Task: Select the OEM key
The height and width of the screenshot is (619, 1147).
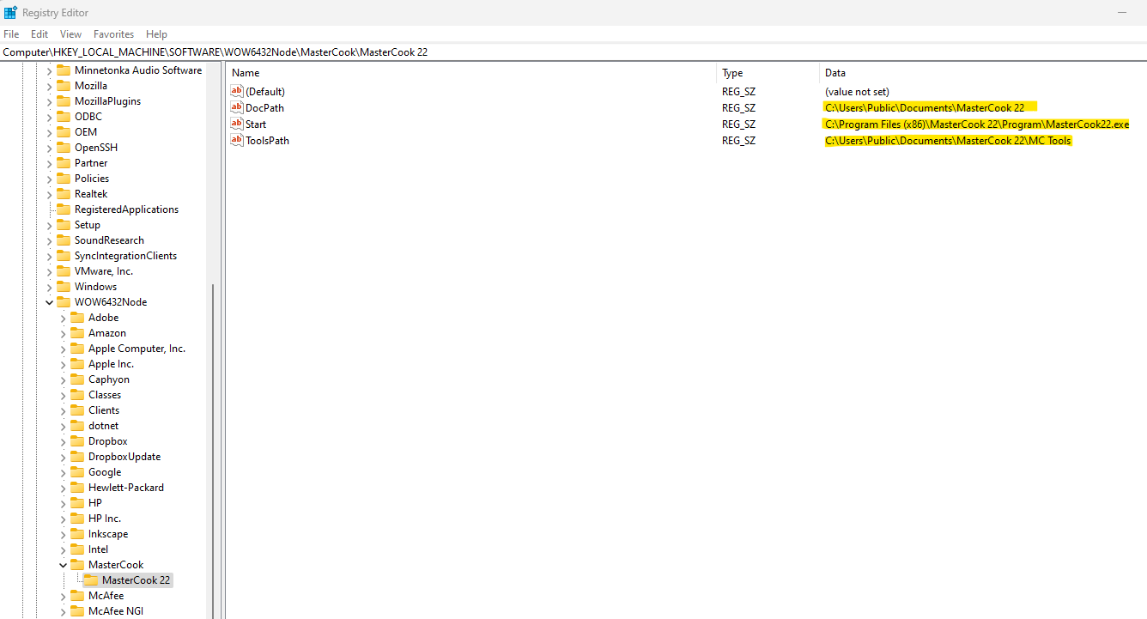Action: point(86,132)
